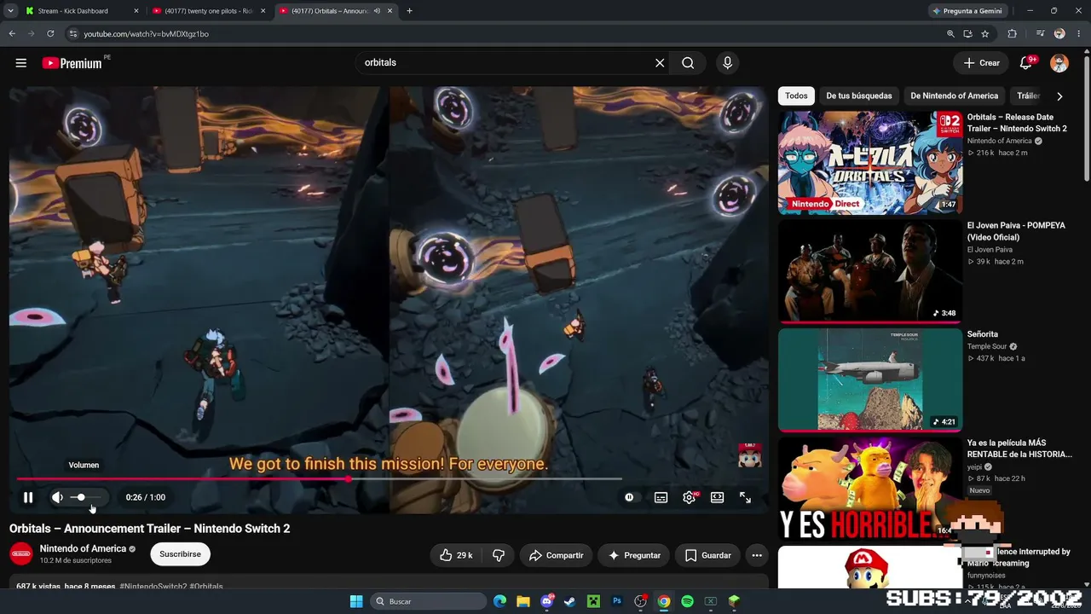This screenshot has height=614, width=1091.
Task: Open Microsoft Edge from the taskbar
Action: (x=500, y=601)
